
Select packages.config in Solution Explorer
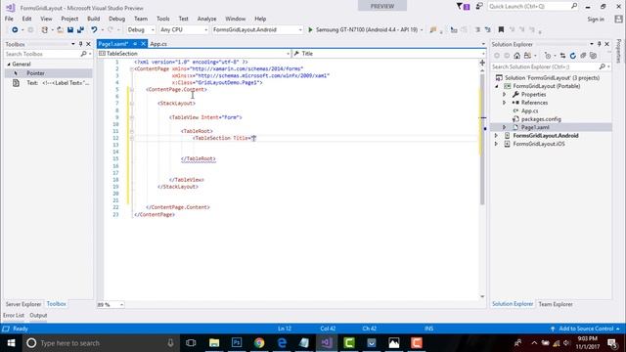[x=541, y=119]
